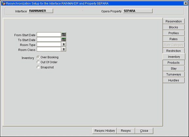Screen dimensions: 189x137
Task: Expand the Room Type dropdown list
Action: pos(64,44)
